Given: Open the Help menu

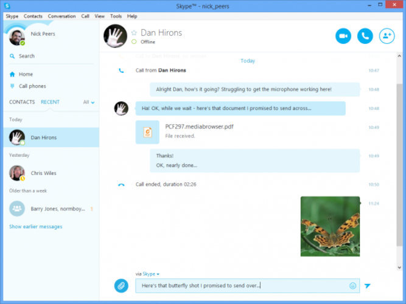Looking at the screenshot, I should [x=132, y=16].
